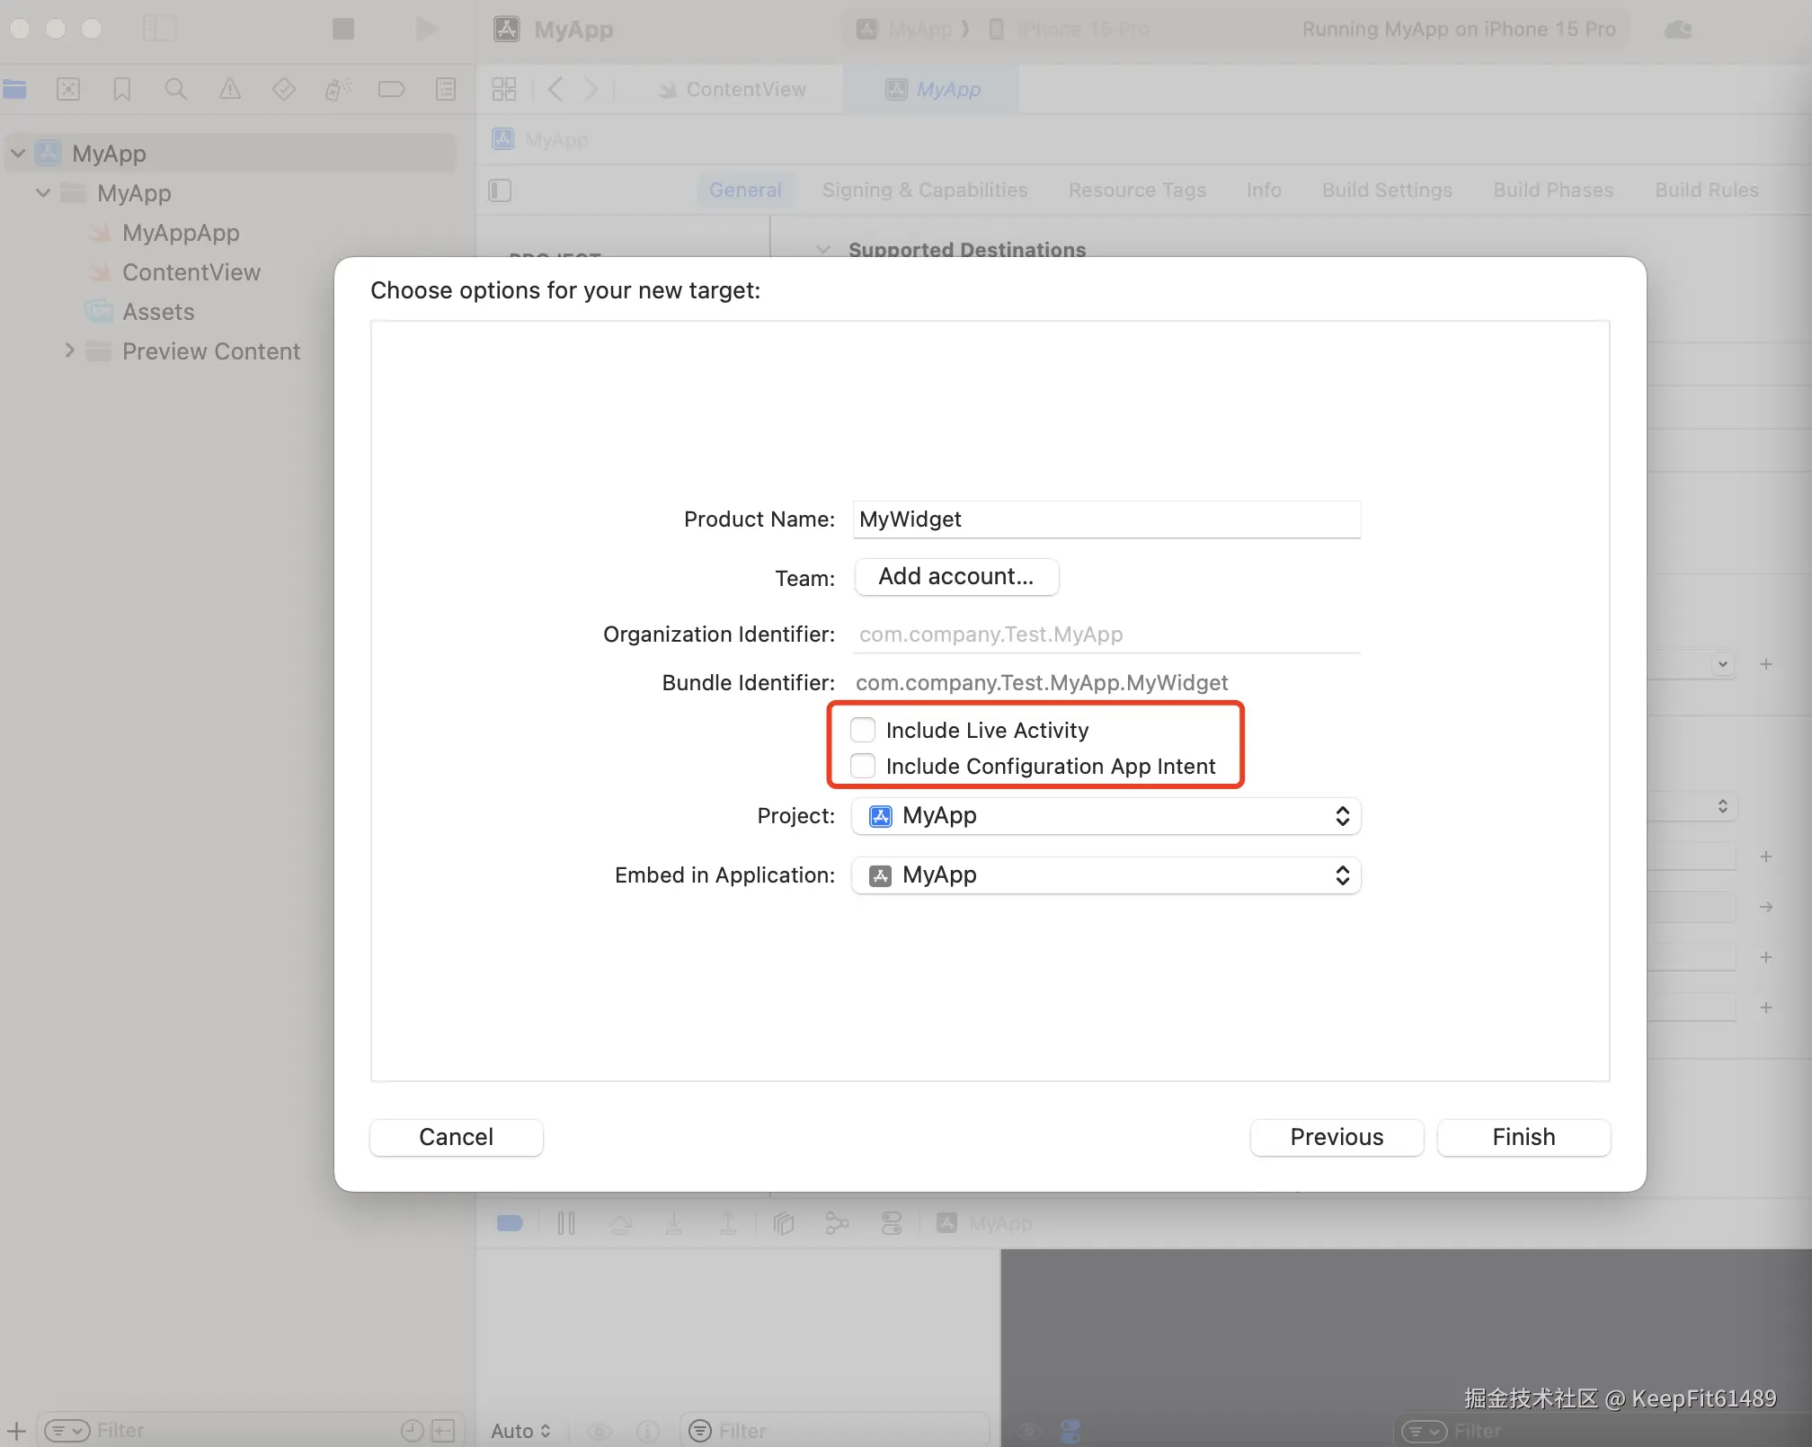
Task: Open the Embed in Application popup
Action: click(1106, 875)
